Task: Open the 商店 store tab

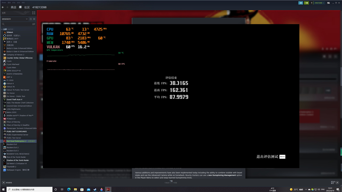Action: (x=14, y=7)
